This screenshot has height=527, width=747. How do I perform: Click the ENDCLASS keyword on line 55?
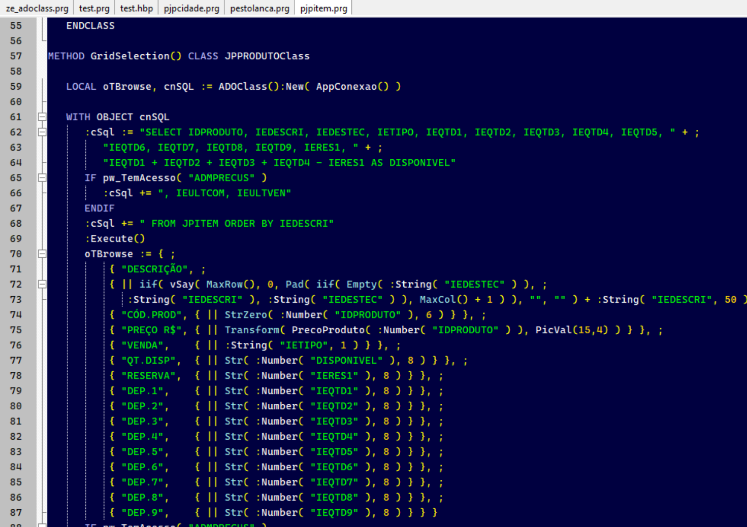[x=90, y=25]
